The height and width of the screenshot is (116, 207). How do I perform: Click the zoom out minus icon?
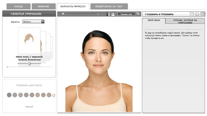tap(60, 14)
